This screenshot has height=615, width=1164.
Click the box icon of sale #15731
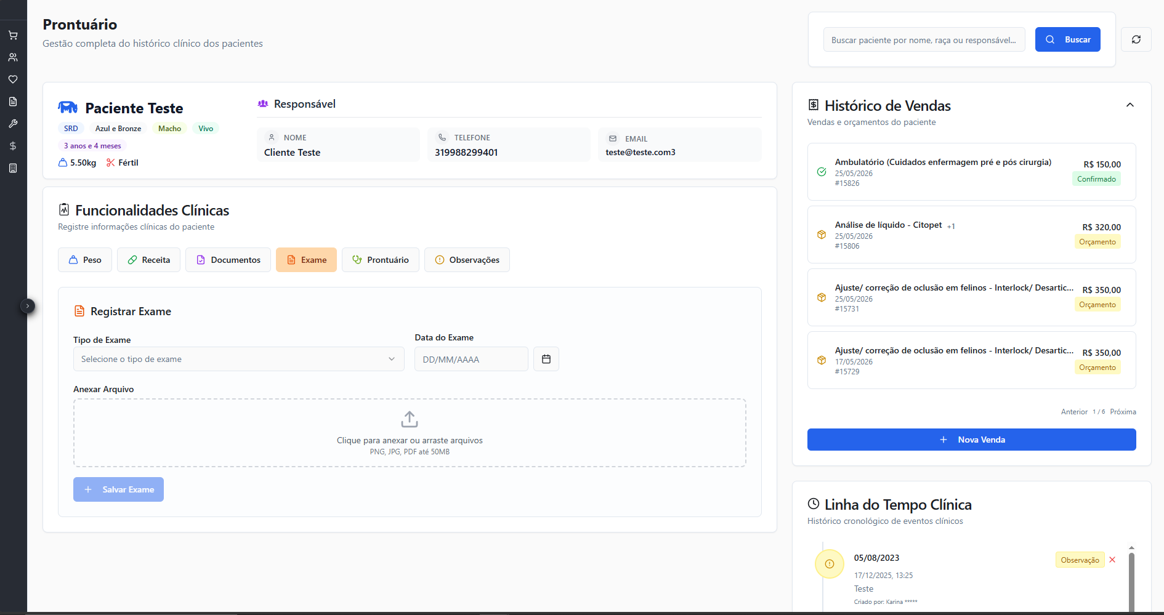coord(822,297)
